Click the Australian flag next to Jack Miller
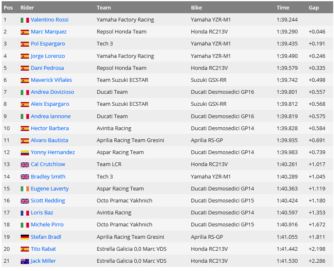 (24, 261)
